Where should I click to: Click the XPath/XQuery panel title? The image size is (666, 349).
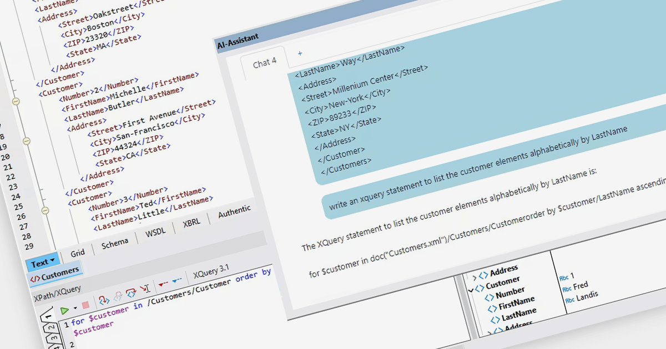click(57, 292)
